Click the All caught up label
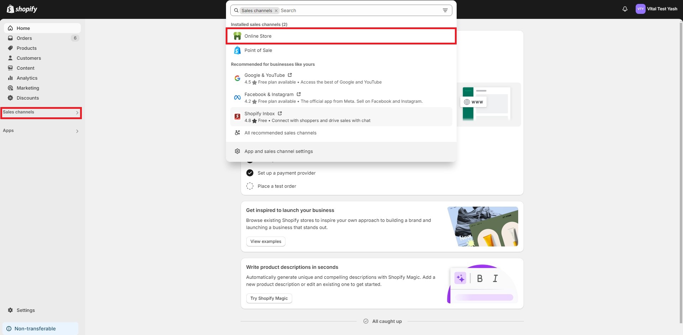This screenshot has height=335, width=683. coord(387,321)
